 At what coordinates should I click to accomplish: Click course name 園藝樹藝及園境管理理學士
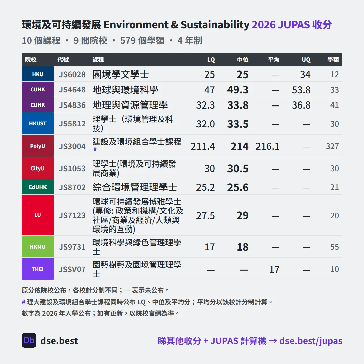point(137,269)
